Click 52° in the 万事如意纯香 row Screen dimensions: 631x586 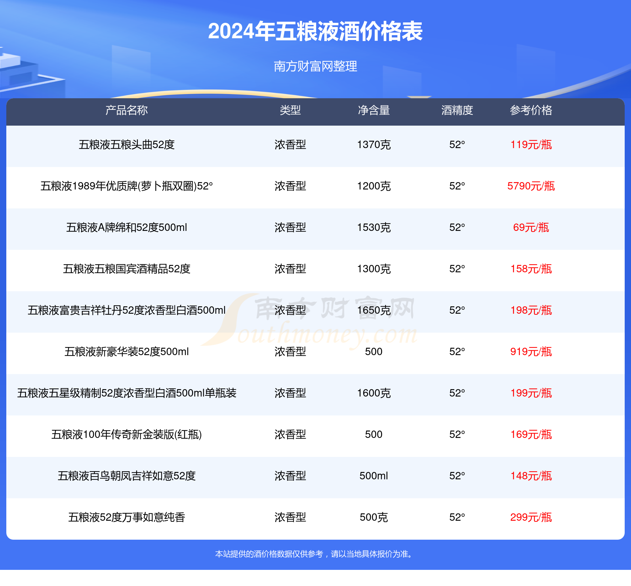click(457, 517)
